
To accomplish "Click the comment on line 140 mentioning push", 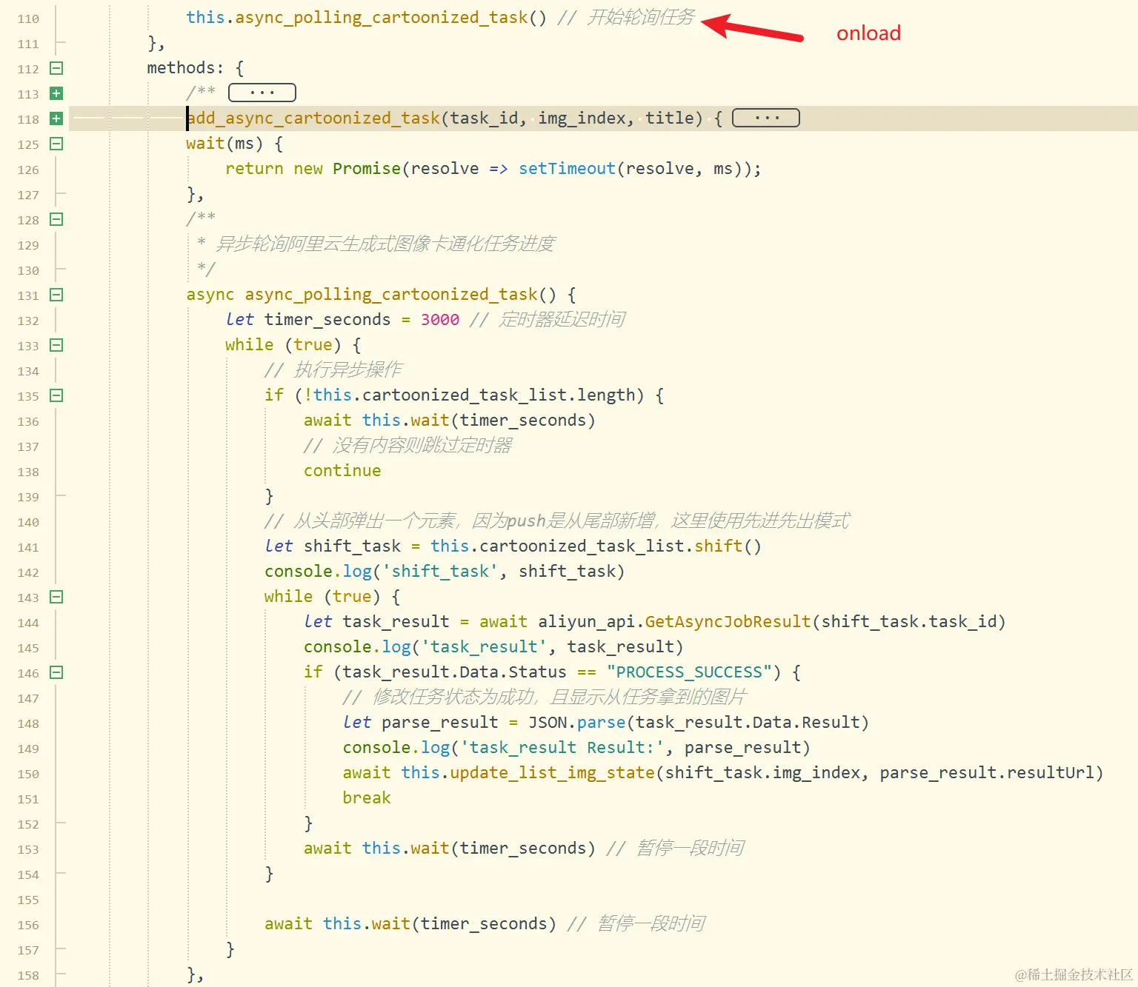I will 556,521.
